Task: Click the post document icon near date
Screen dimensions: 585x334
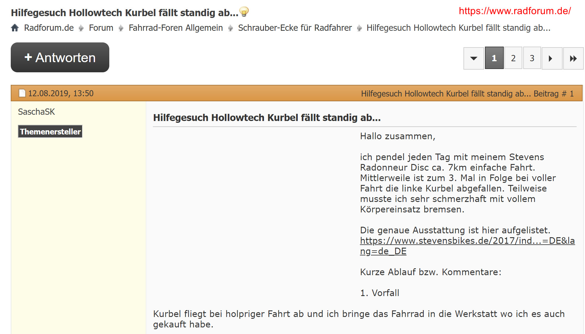Action: point(22,93)
